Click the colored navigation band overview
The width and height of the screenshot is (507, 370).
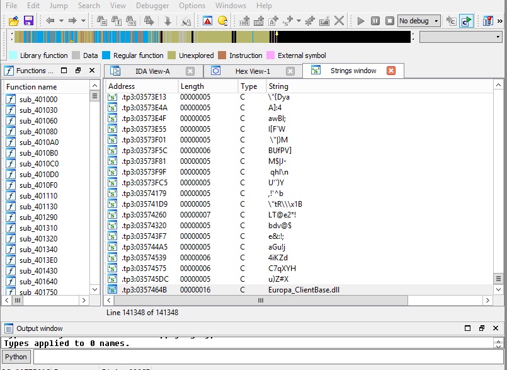pyautogui.click(x=212, y=37)
